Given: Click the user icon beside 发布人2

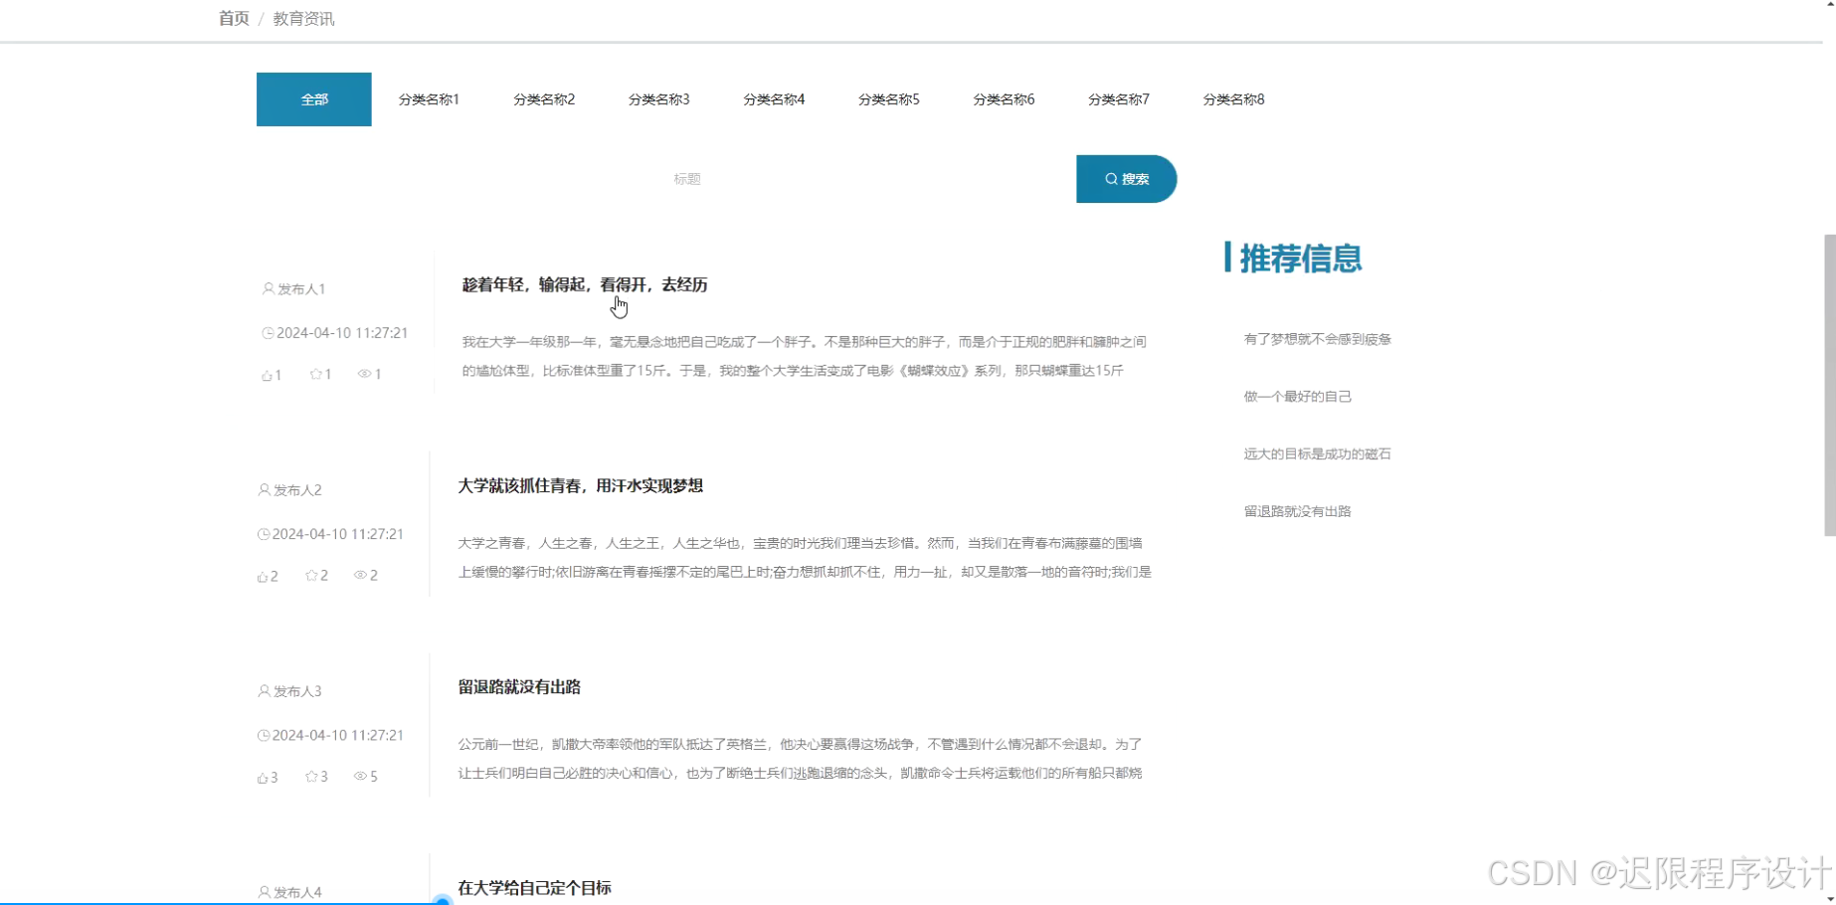Looking at the screenshot, I should point(264,489).
